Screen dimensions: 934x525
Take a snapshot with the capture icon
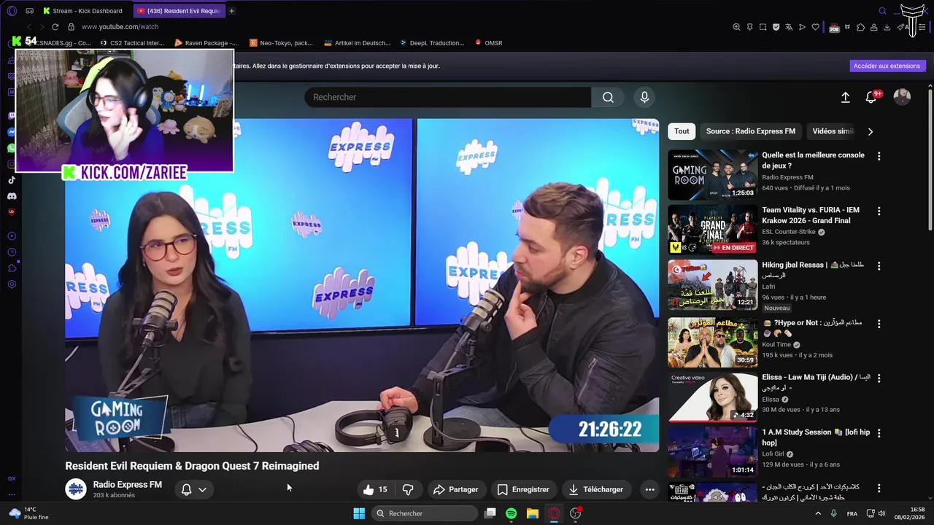coord(763,27)
